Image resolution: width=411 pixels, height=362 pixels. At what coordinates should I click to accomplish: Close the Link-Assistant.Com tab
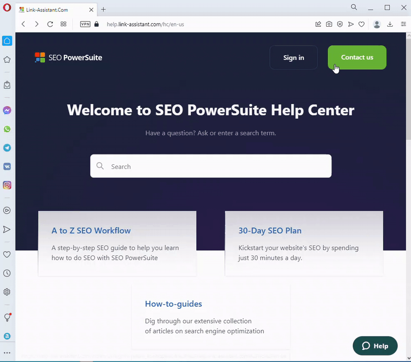[x=91, y=10]
